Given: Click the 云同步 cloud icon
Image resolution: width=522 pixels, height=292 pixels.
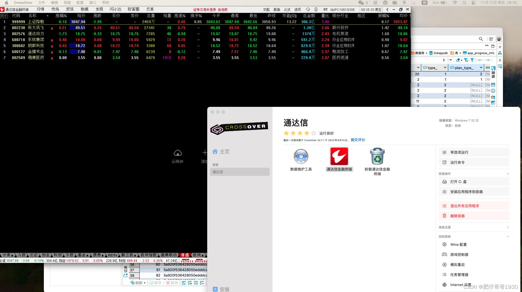Looking at the screenshot, I should pyautogui.click(x=178, y=153).
